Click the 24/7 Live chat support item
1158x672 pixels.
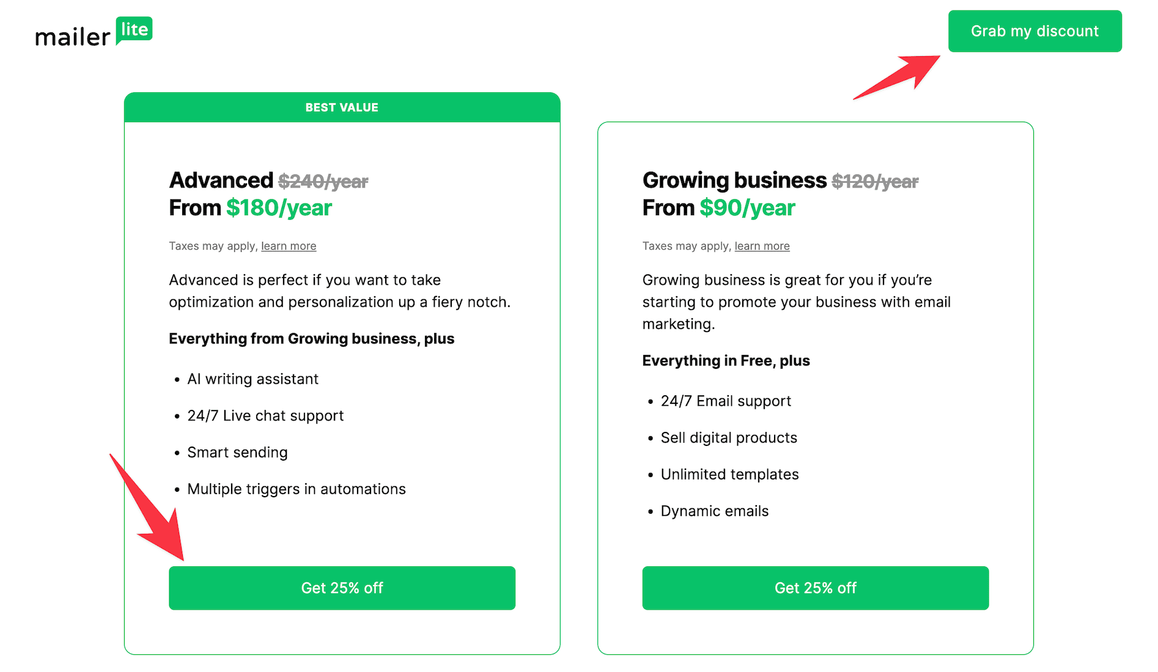pos(265,416)
